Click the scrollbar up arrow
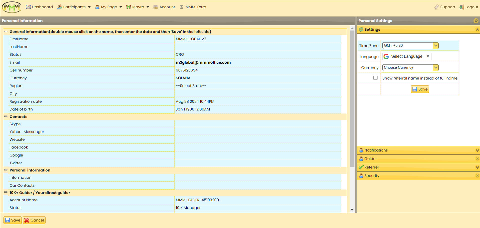The height and width of the screenshot is (228, 480). click(352, 28)
